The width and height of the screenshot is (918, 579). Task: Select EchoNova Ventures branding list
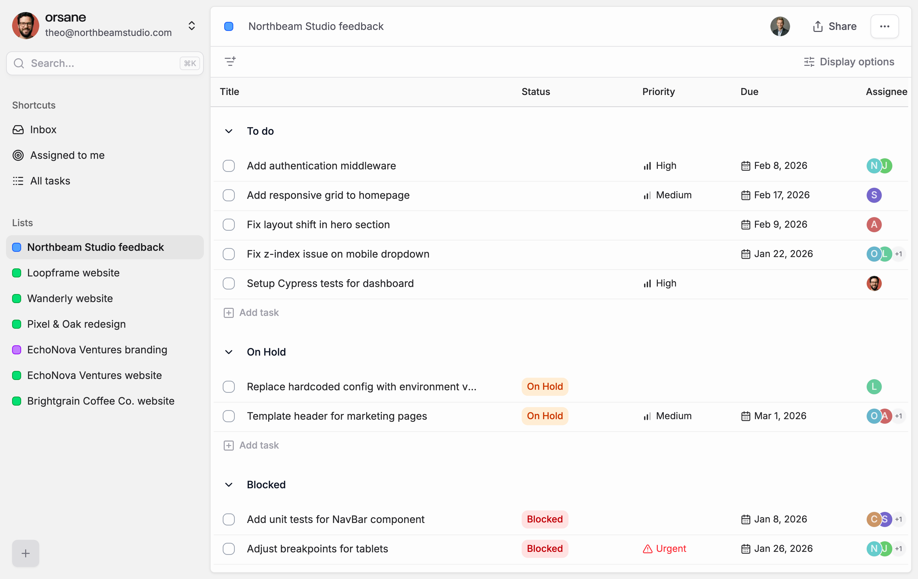(x=97, y=350)
